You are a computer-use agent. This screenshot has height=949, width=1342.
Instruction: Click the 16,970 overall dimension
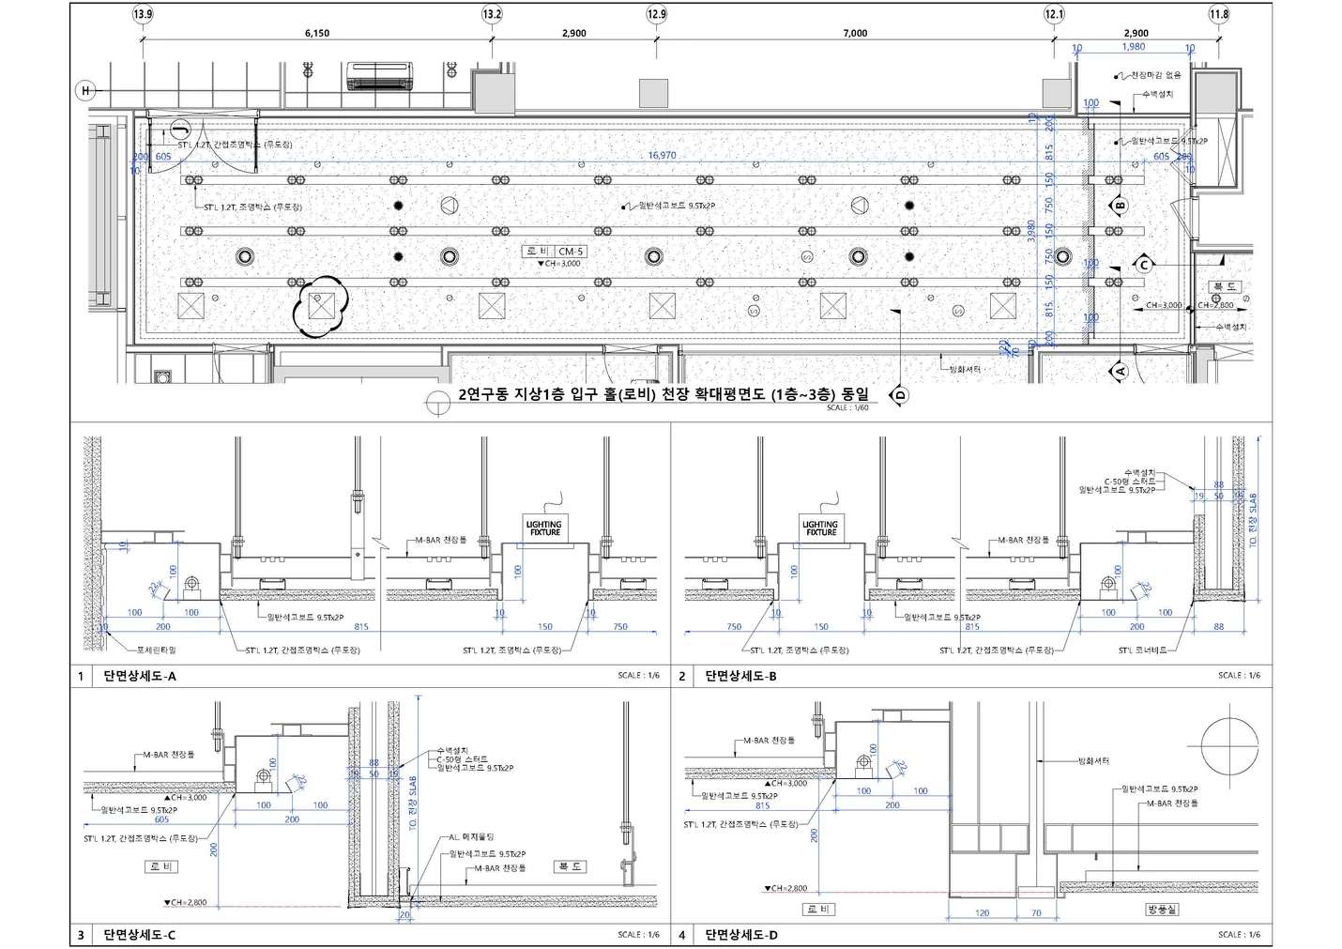[x=662, y=156]
